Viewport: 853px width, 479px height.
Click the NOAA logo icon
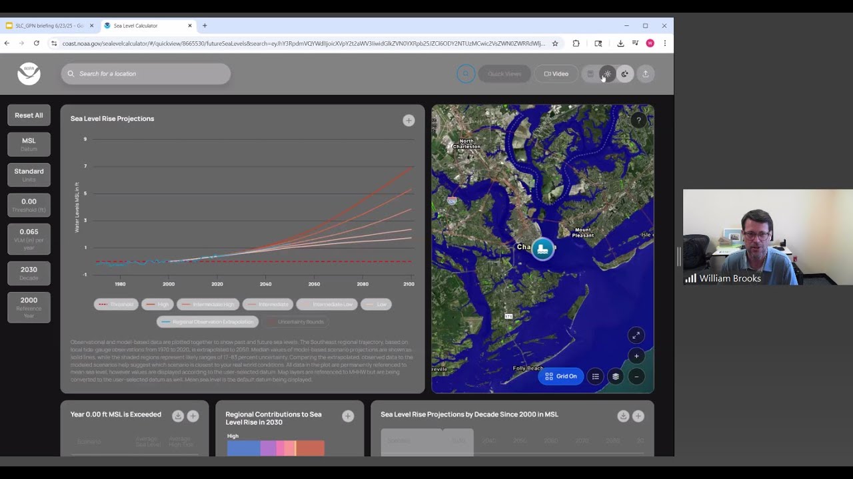(x=29, y=74)
